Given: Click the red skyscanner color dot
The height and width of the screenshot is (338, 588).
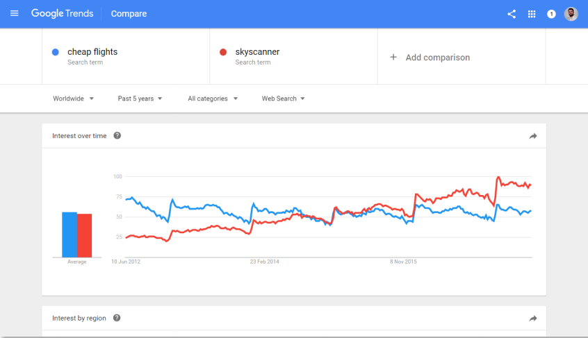Looking at the screenshot, I should (223, 52).
